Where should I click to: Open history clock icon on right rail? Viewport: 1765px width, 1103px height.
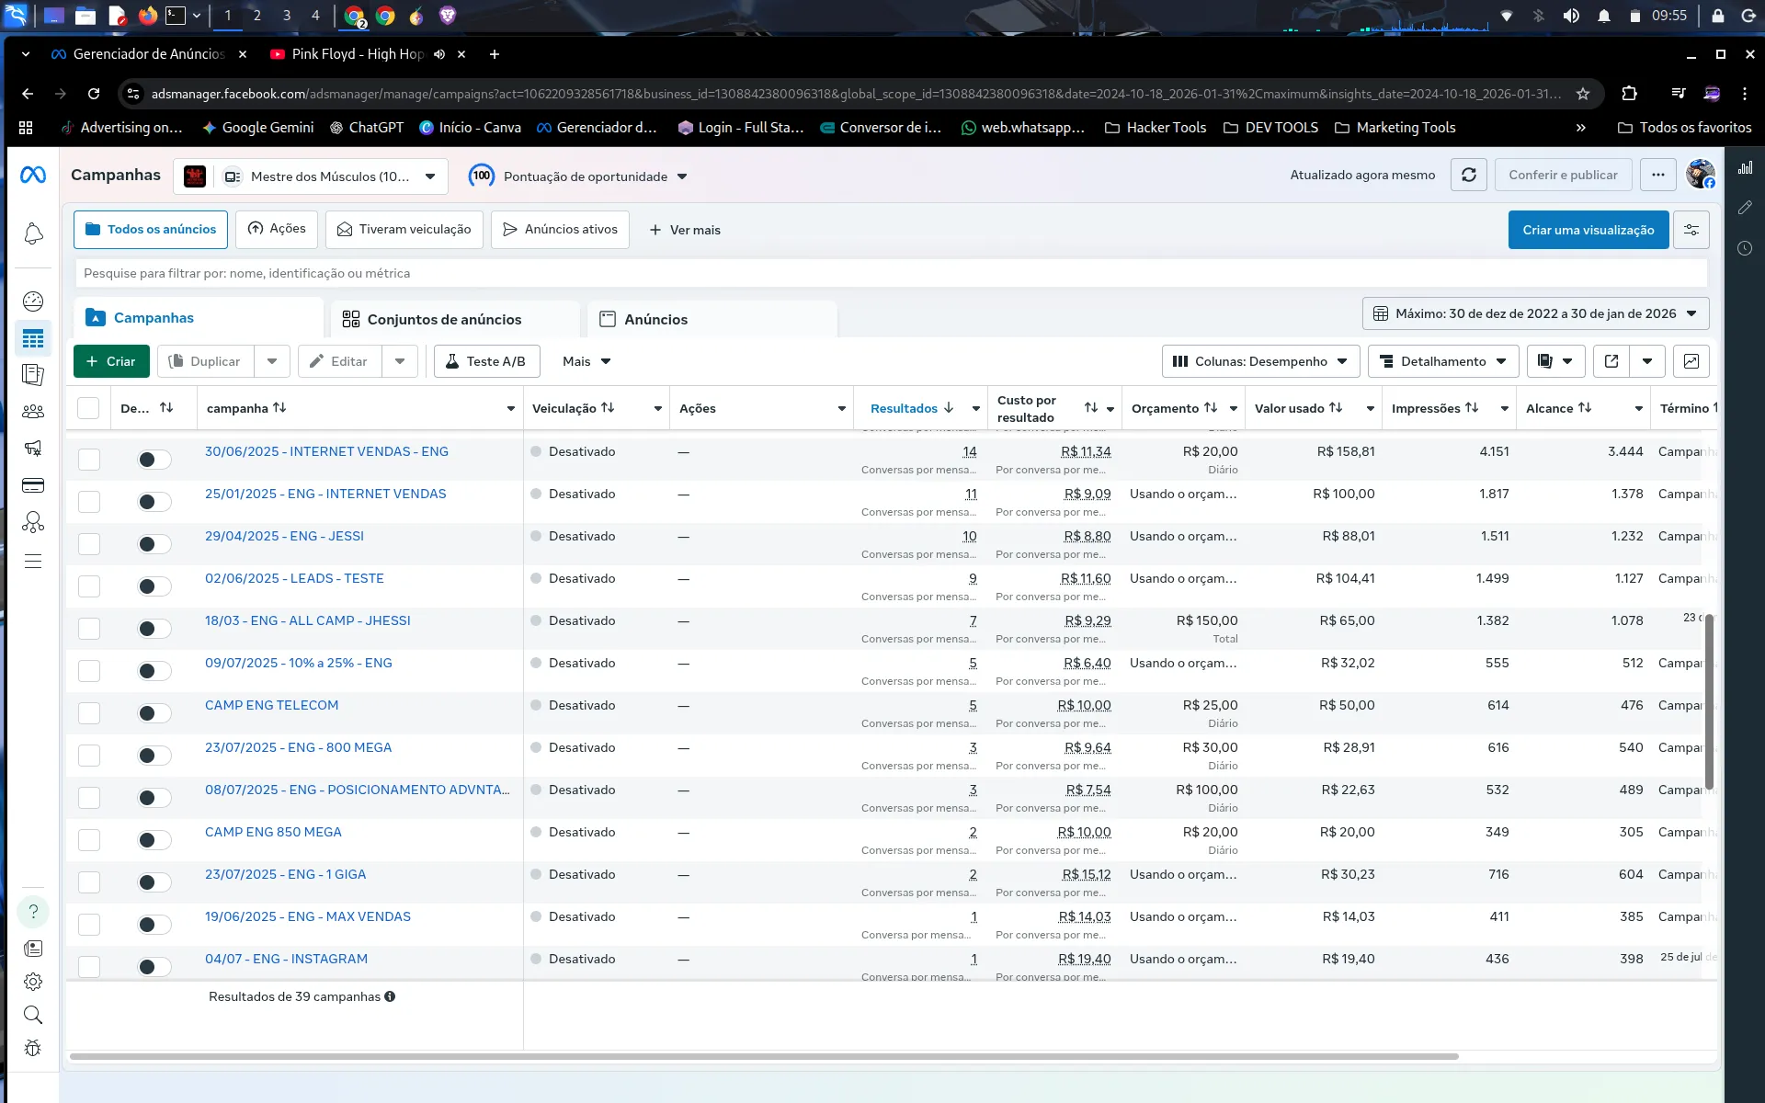(x=1745, y=248)
